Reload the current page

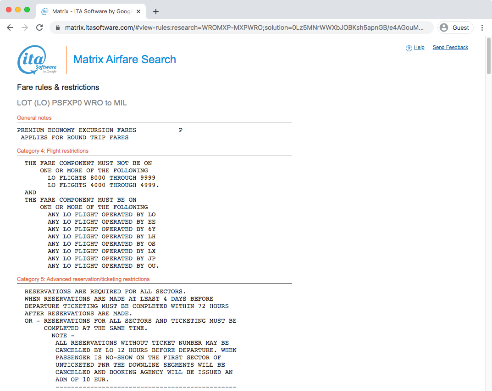(x=39, y=28)
